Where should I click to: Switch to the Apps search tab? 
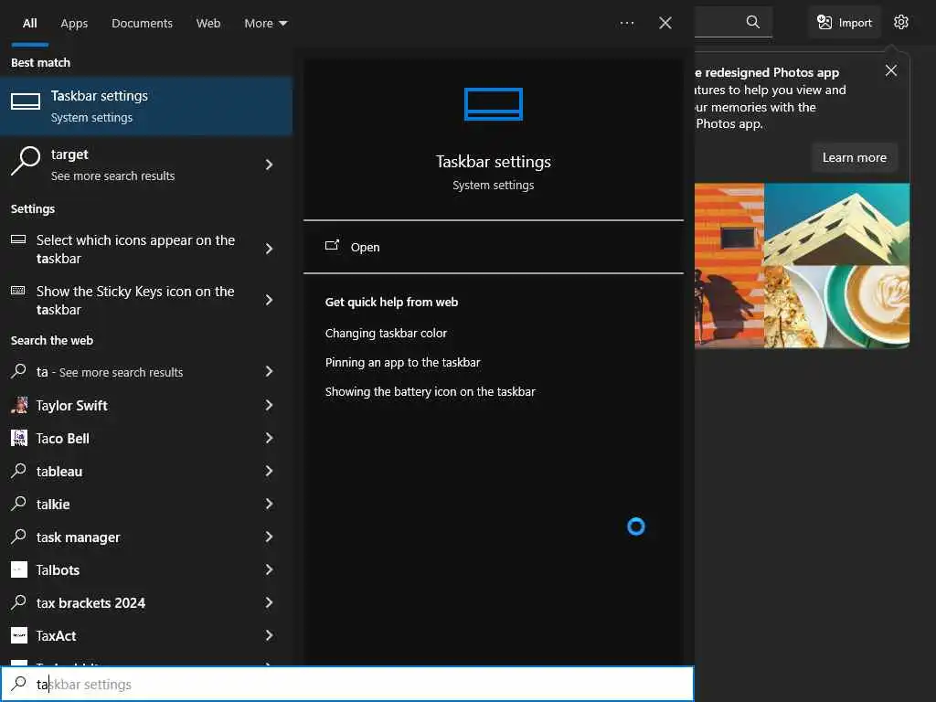point(74,23)
